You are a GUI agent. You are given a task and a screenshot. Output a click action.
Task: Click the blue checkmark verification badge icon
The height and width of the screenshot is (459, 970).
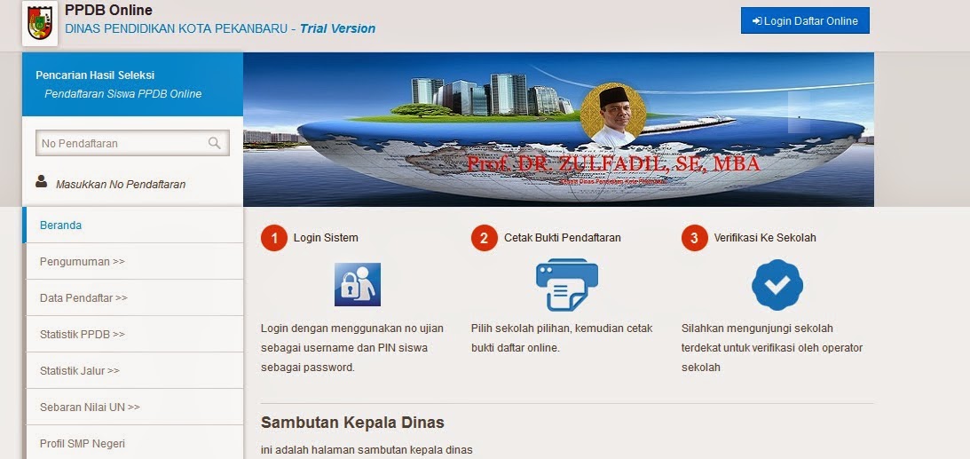777,285
